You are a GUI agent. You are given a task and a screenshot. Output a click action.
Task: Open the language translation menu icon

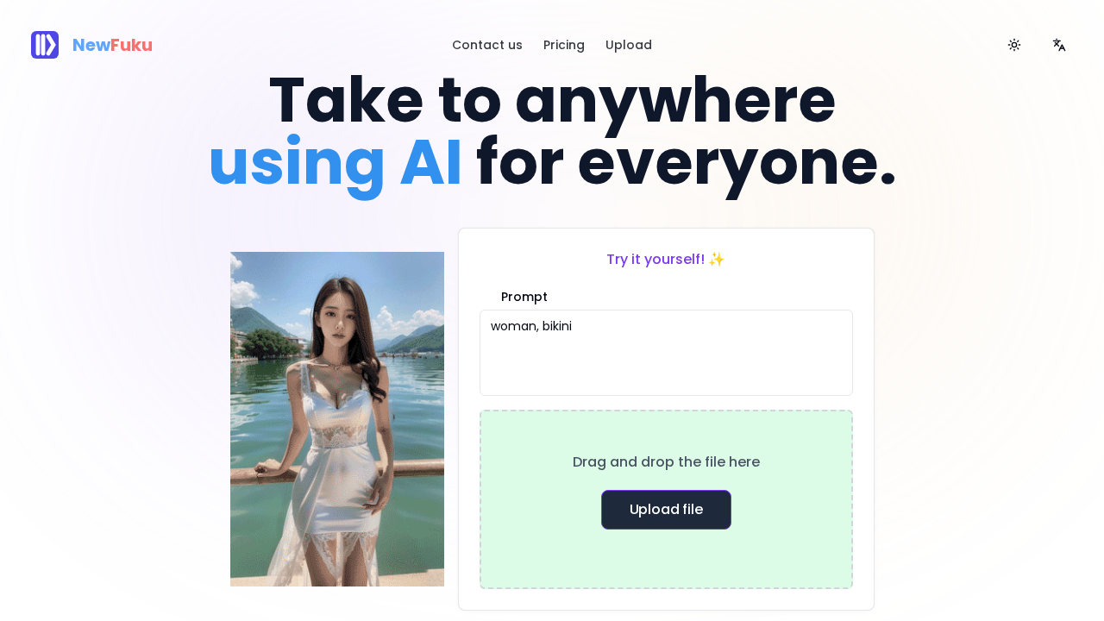(x=1059, y=45)
